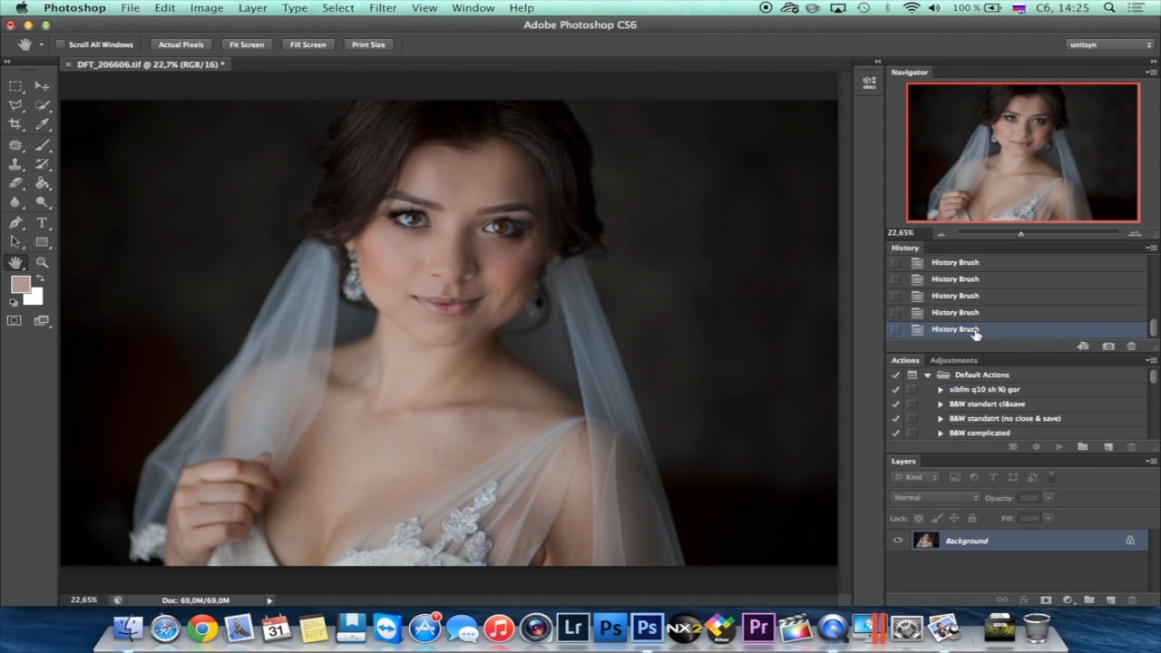Activate the Crop tool

tap(15, 124)
